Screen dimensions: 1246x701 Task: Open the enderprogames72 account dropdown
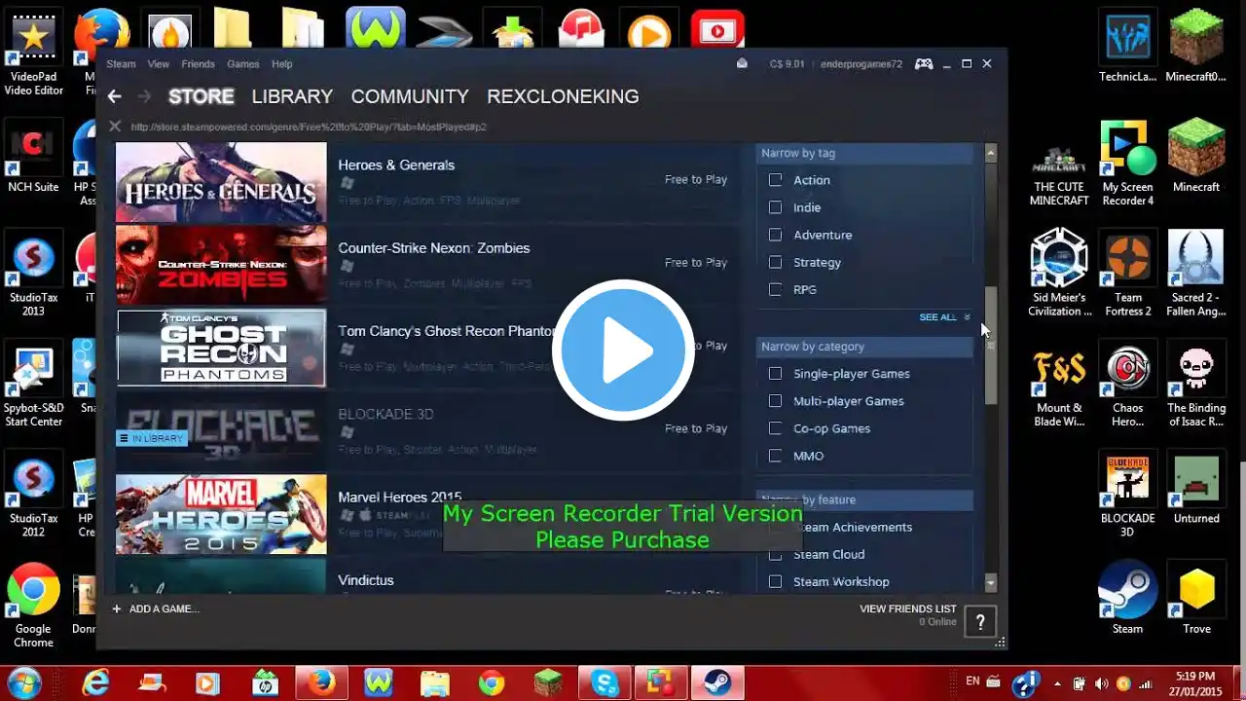click(861, 64)
